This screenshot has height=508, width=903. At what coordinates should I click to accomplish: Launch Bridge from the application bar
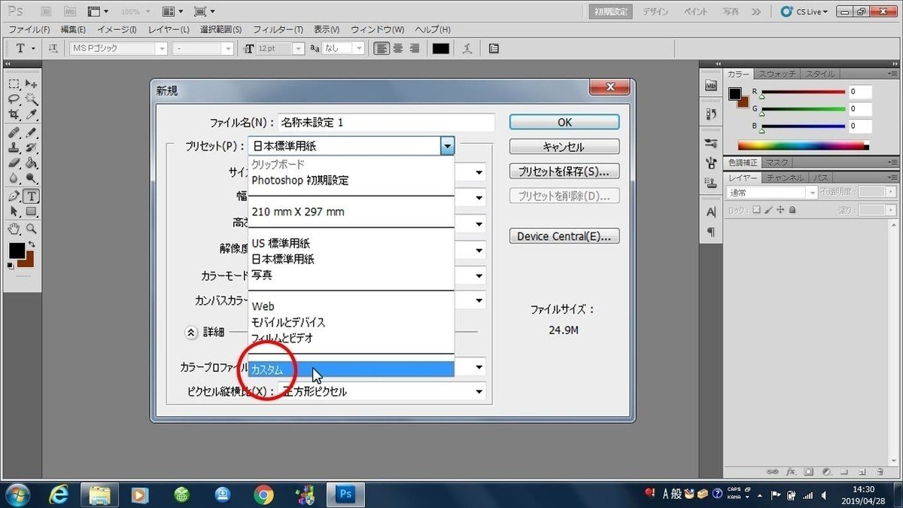tap(46, 11)
